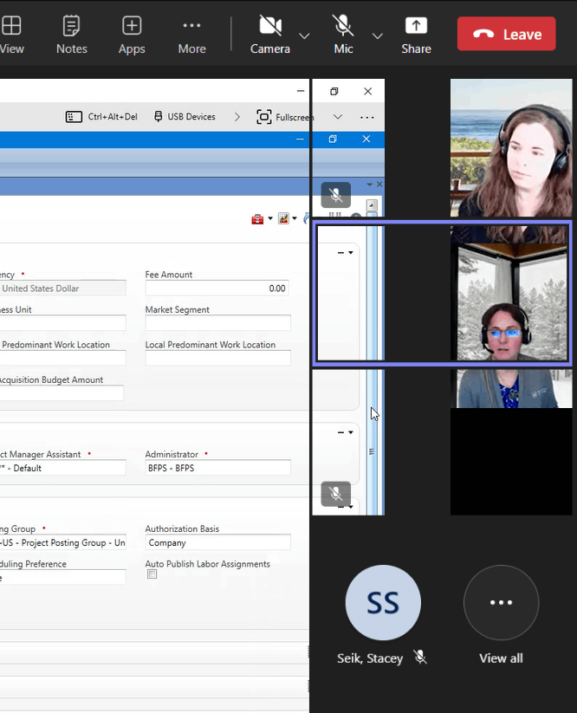Click the Share content button

tap(416, 35)
